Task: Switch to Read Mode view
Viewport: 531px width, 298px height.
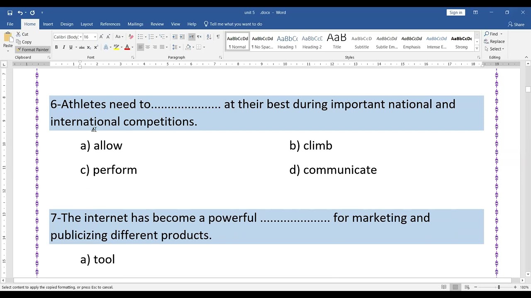Action: click(444, 287)
